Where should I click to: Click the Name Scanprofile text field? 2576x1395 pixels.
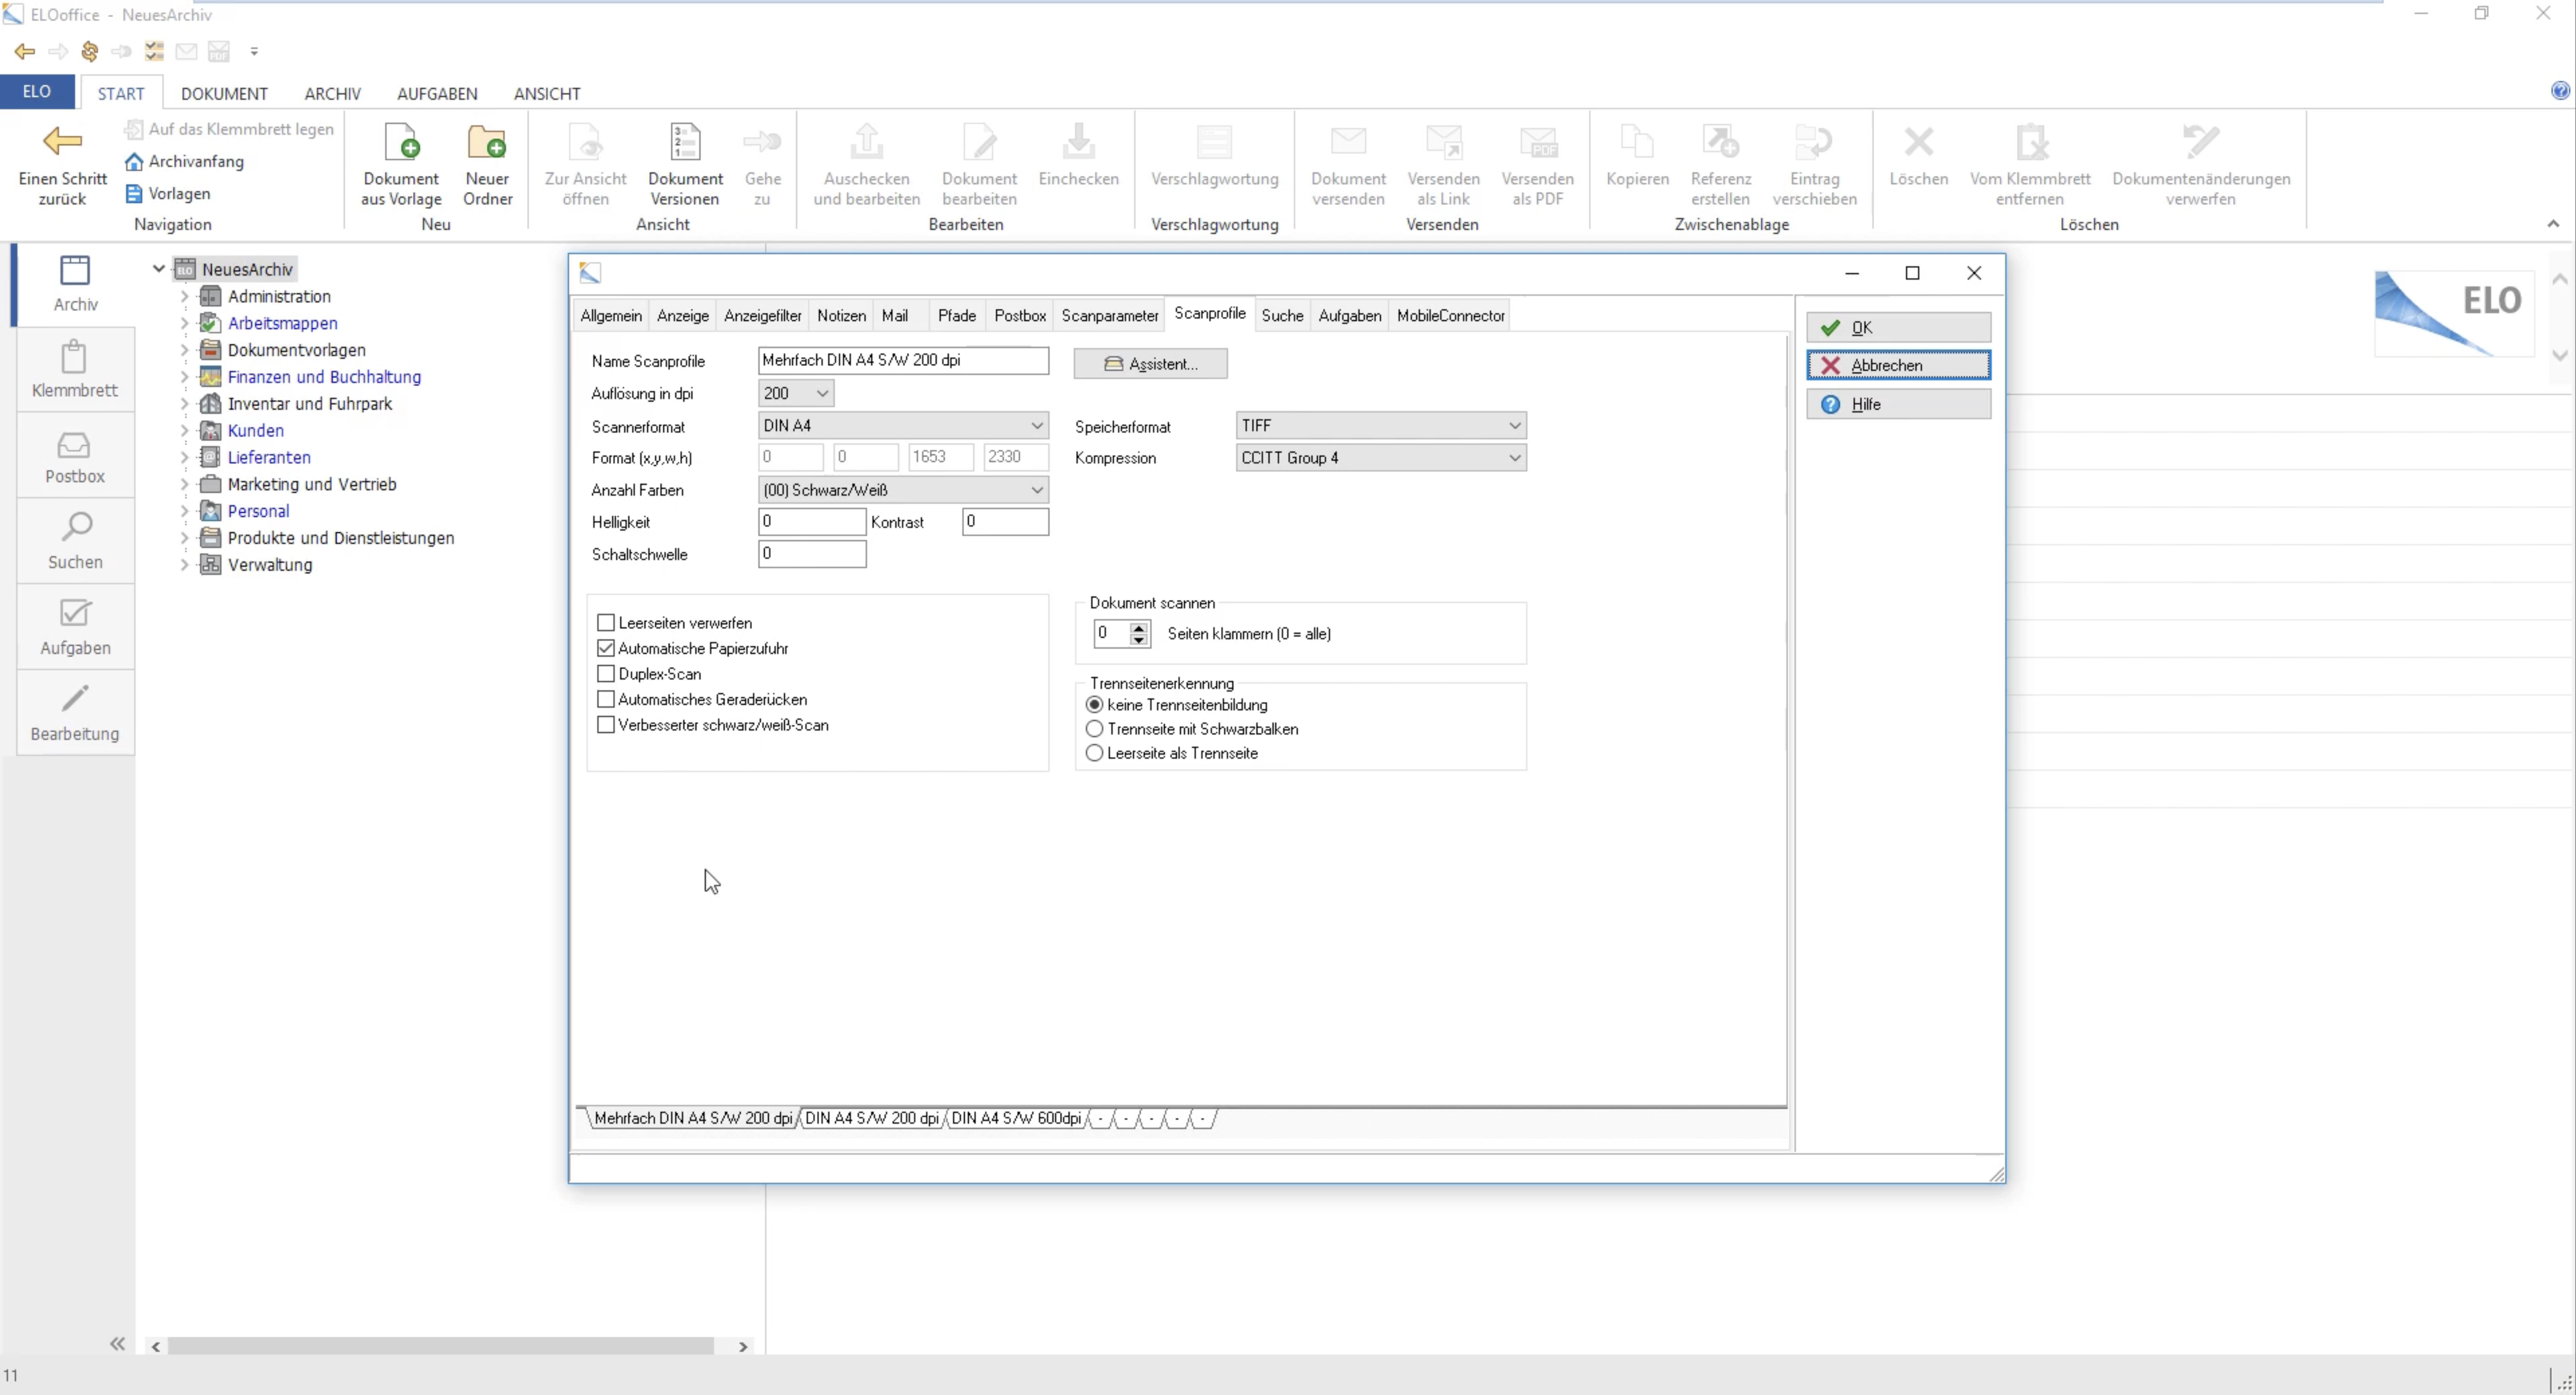(903, 360)
